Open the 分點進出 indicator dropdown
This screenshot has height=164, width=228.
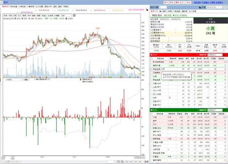pos(14,80)
